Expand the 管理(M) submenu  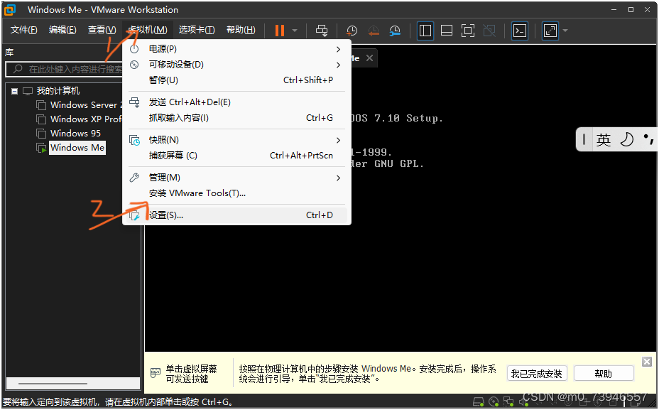tap(237, 178)
